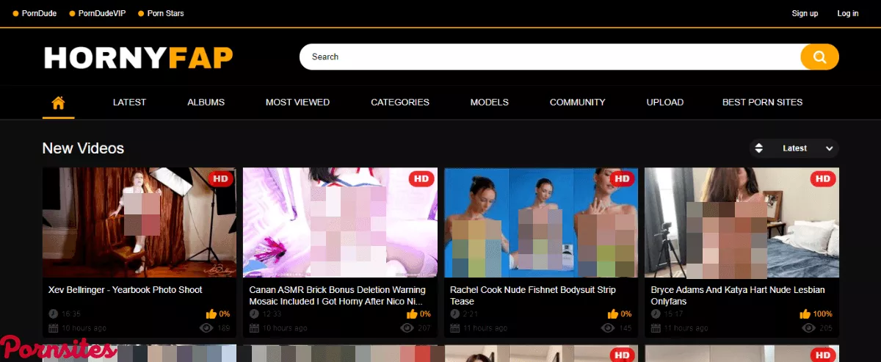Focus the Search input field

(549, 57)
